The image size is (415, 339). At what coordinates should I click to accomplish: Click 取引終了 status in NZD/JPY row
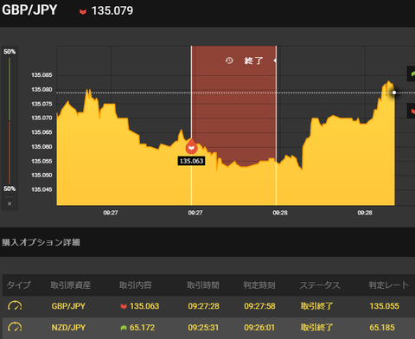point(316,328)
